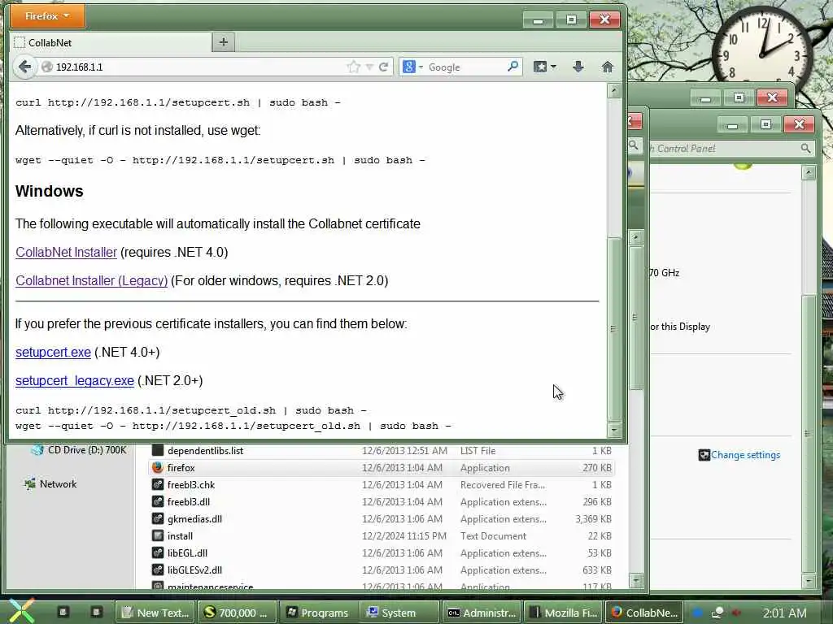Open a new tab with the plus button

(223, 42)
